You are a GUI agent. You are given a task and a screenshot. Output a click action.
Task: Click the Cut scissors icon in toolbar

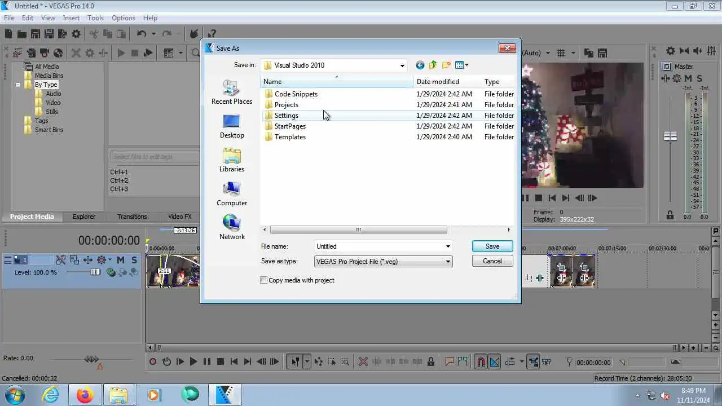[94, 34]
